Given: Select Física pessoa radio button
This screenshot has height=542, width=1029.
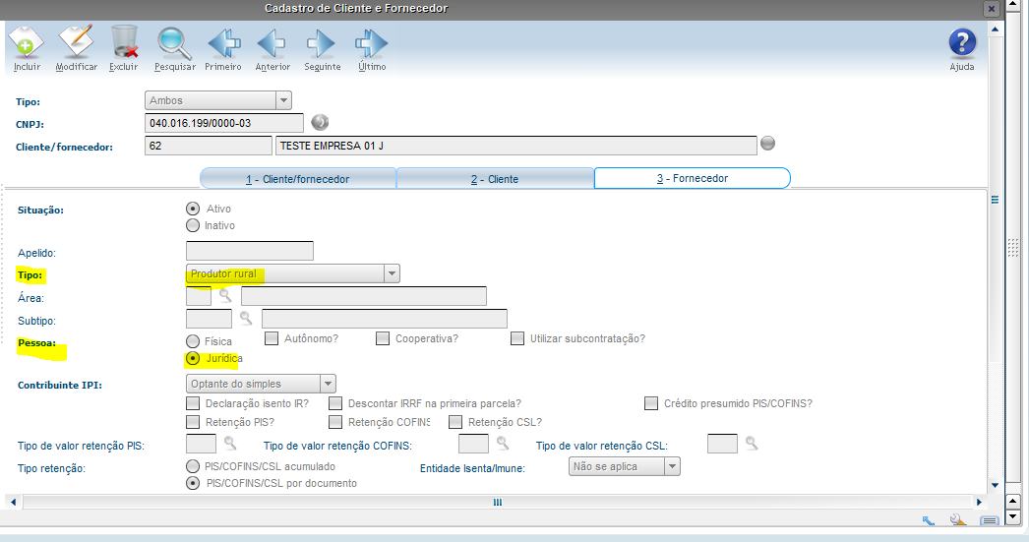Looking at the screenshot, I should pyautogui.click(x=193, y=341).
